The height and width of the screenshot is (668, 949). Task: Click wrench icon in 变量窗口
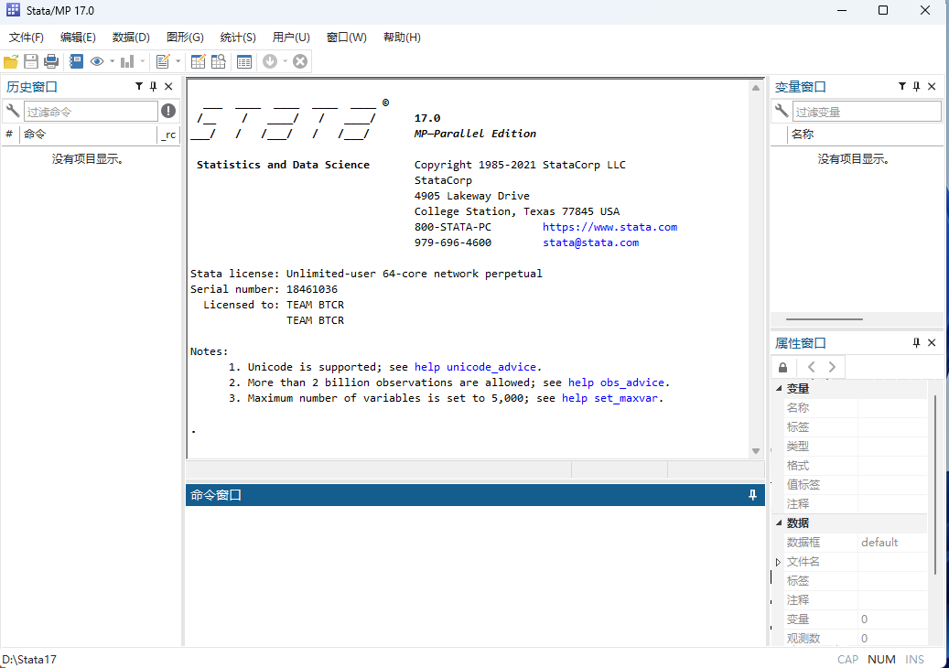click(782, 111)
